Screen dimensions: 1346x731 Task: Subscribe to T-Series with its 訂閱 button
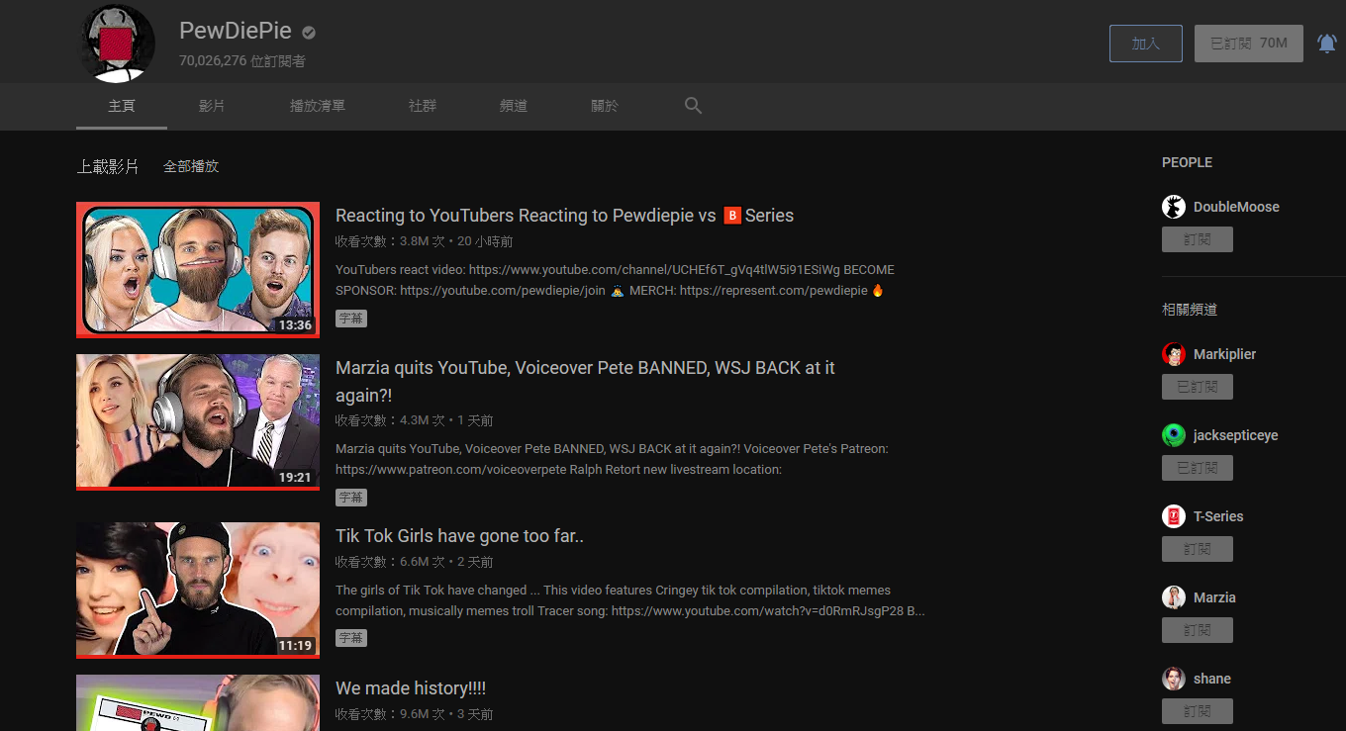coord(1198,549)
